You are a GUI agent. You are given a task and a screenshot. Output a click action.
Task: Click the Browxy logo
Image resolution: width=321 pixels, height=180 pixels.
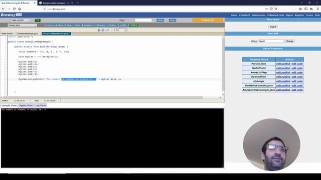pyautogui.click(x=11, y=15)
